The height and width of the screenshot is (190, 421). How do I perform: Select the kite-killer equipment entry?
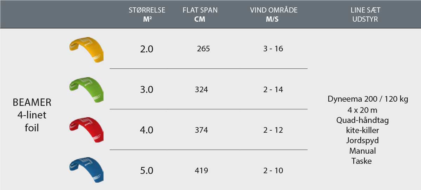coord(362,130)
